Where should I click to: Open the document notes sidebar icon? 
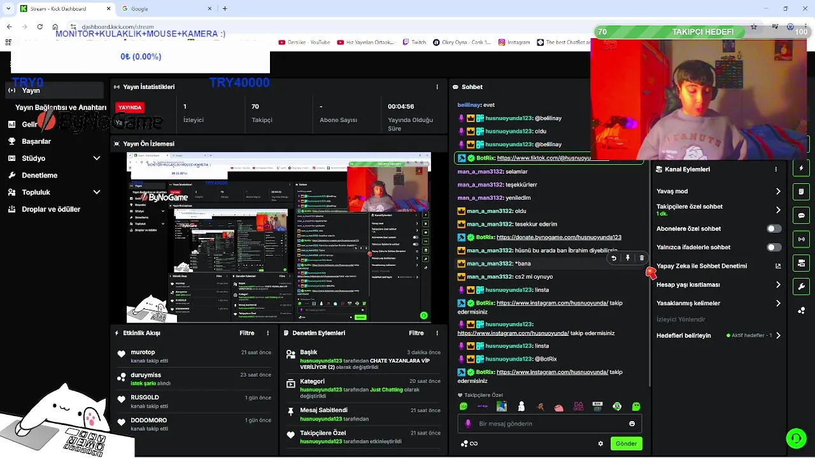click(801, 191)
